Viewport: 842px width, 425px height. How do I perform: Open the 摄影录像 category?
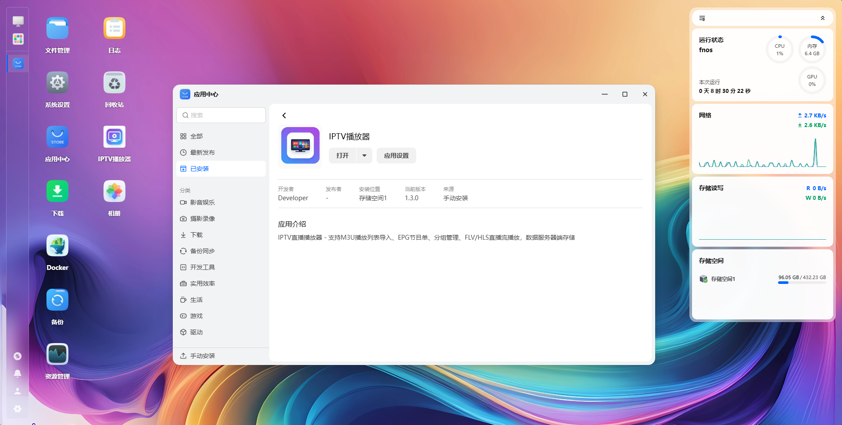click(x=221, y=219)
